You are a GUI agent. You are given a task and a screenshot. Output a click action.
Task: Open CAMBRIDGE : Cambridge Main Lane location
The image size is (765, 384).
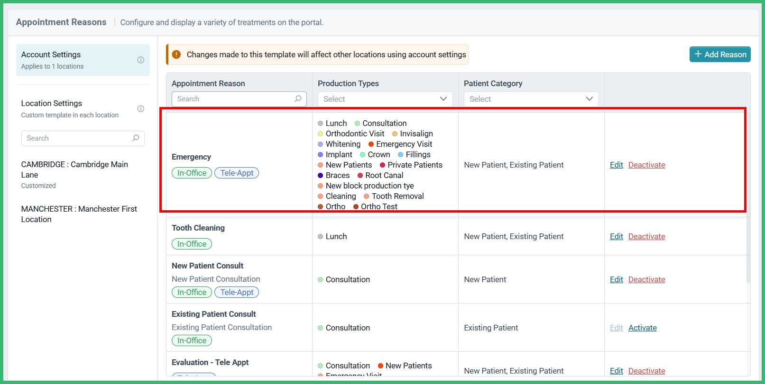74,170
